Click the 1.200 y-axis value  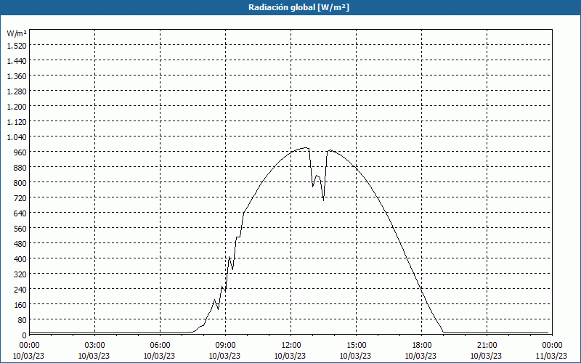click(x=17, y=106)
